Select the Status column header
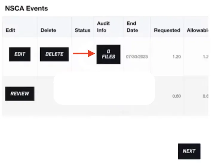Viewport: 221px width, 167px height. pyautogui.click(x=82, y=30)
